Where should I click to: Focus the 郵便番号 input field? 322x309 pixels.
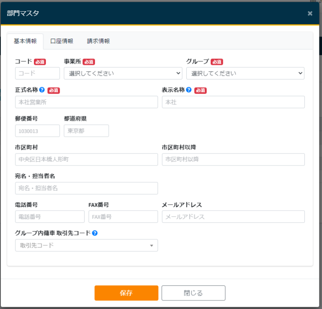click(x=37, y=131)
